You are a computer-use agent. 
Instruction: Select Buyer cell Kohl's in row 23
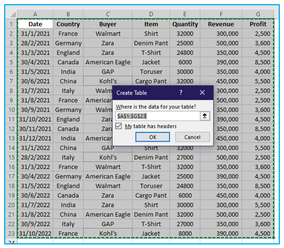tap(108, 233)
